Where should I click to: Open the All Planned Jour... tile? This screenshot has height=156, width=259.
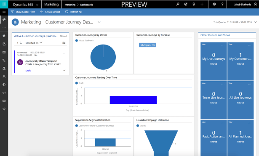click(x=240, y=138)
